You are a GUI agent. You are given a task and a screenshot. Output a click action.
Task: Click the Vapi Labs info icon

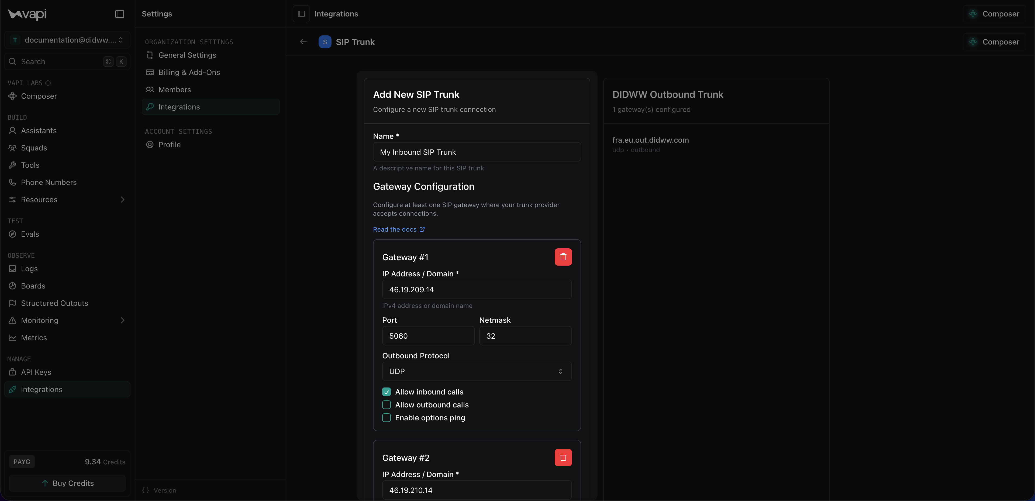[x=48, y=83]
